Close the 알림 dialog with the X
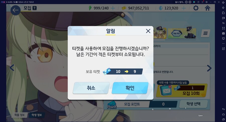226x122 pixels. (148, 31)
